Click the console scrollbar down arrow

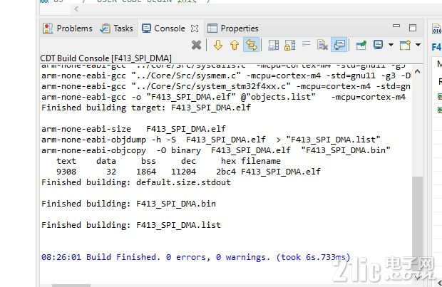point(418,278)
